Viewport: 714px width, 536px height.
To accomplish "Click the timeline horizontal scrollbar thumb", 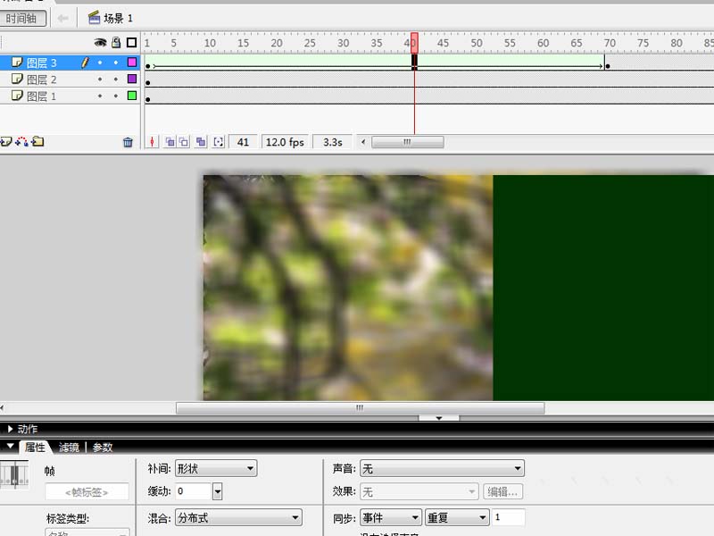I will click(408, 142).
